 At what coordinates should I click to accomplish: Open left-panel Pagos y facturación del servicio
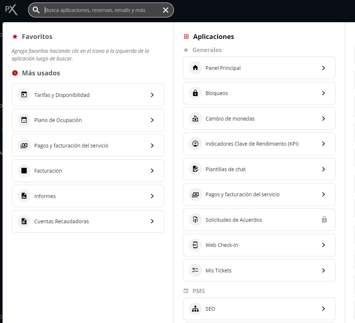tap(71, 146)
